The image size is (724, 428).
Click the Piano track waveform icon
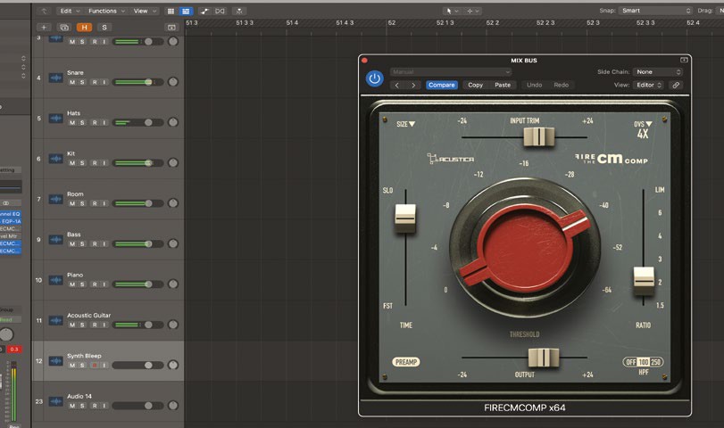coord(56,280)
